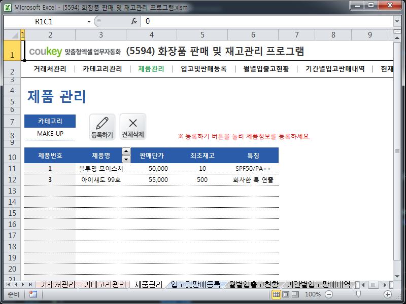The height and width of the screenshot is (304, 406).
Task: Click the 최초재고 column header
Action: point(202,156)
